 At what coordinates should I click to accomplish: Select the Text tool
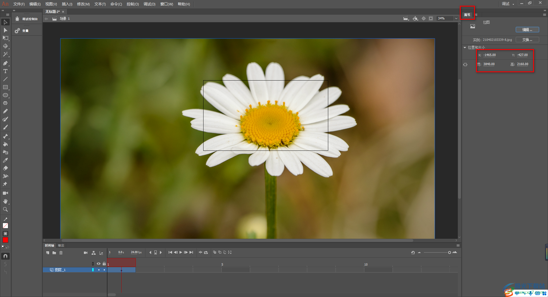(x=5, y=71)
